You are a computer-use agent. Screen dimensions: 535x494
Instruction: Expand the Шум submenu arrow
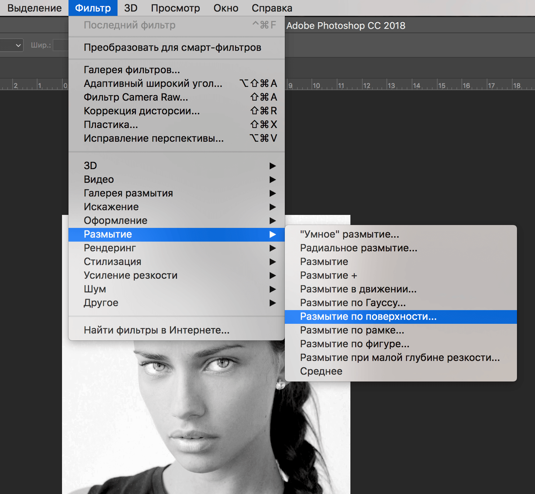tap(273, 289)
